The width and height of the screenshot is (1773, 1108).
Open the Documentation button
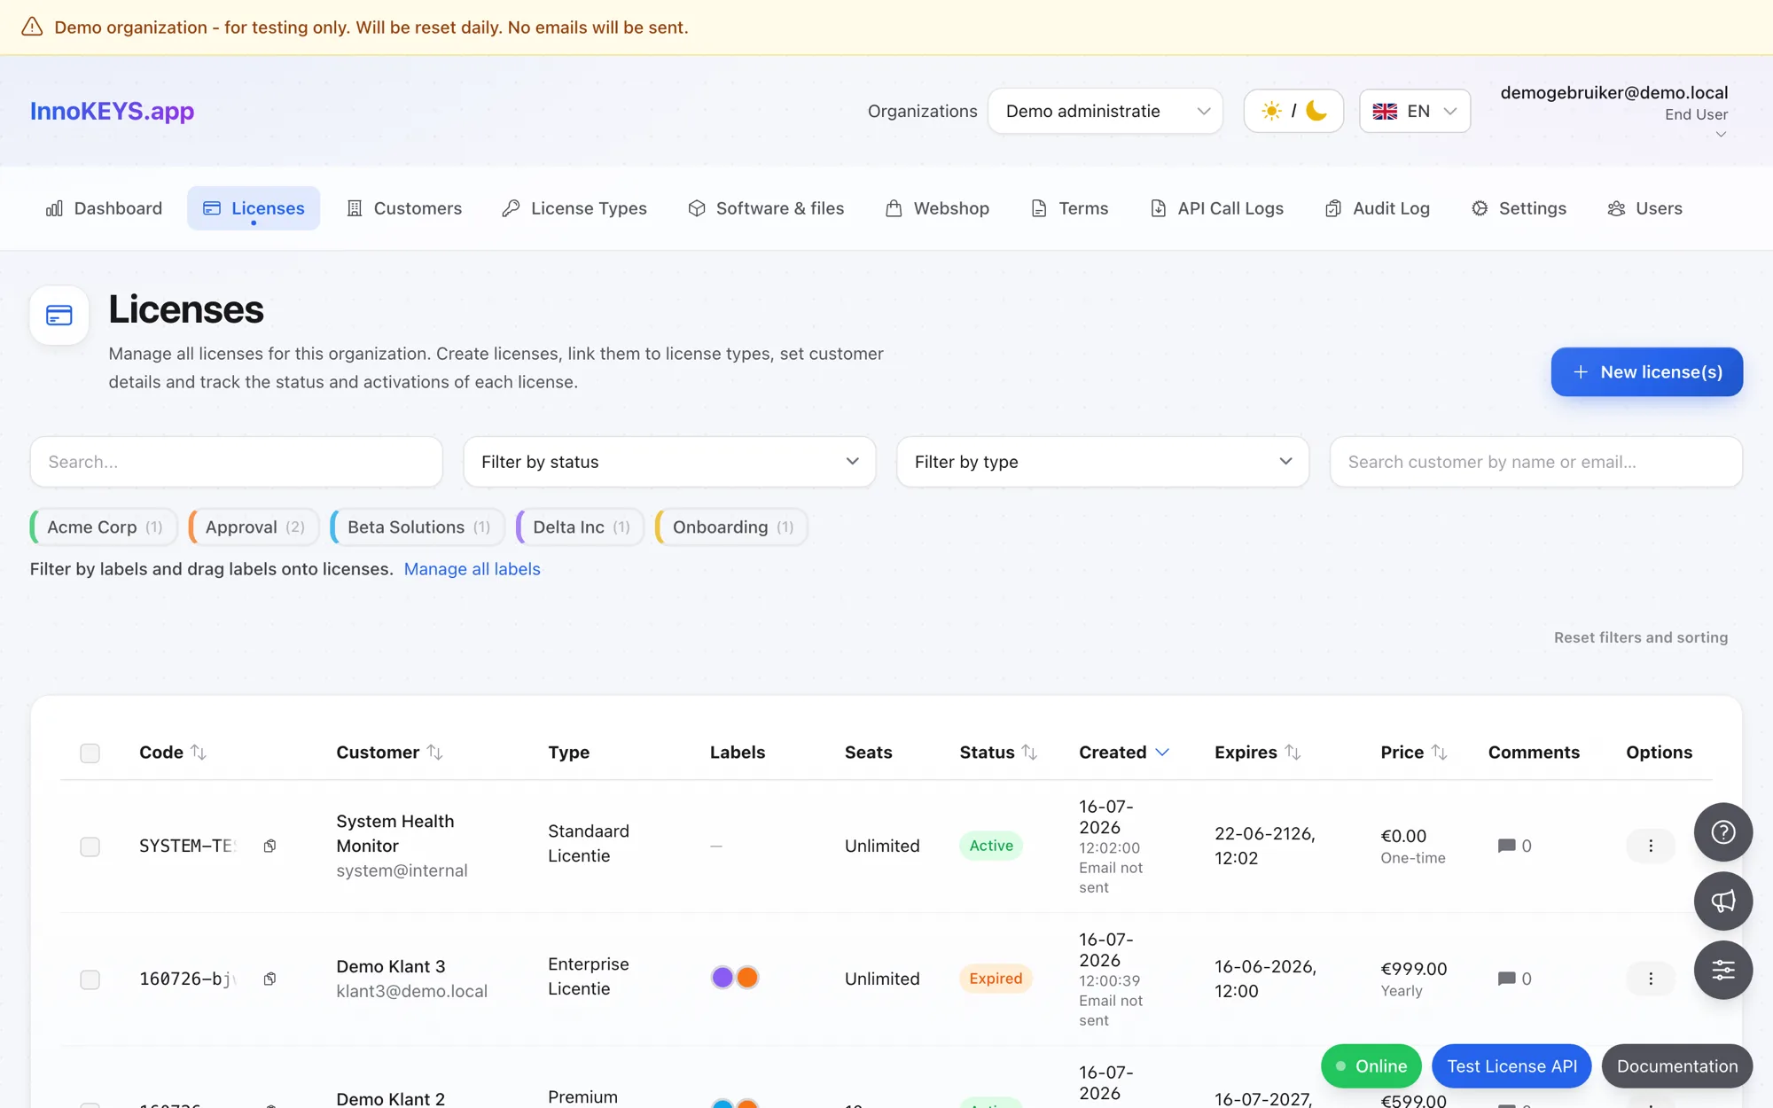pos(1677,1066)
